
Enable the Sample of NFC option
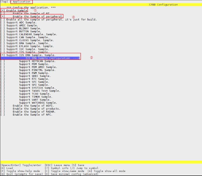pyautogui.click(x=3, y=115)
